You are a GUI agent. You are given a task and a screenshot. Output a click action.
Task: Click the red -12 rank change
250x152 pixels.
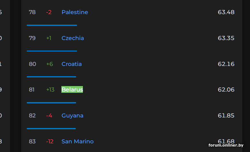(x=50, y=141)
